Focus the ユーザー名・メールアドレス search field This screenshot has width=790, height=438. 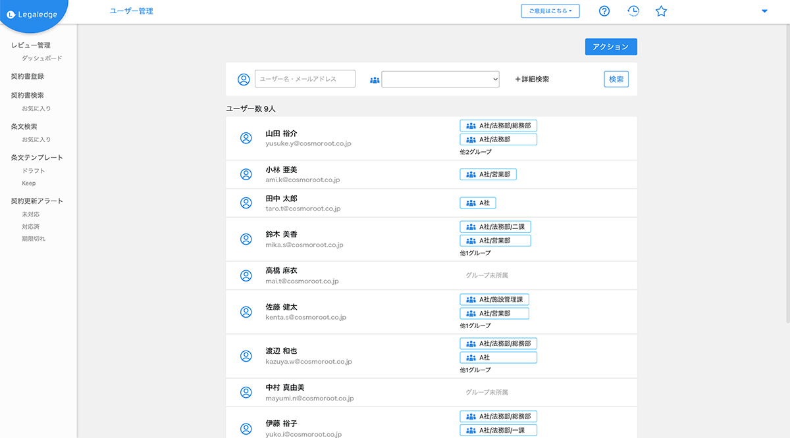pyautogui.click(x=305, y=79)
